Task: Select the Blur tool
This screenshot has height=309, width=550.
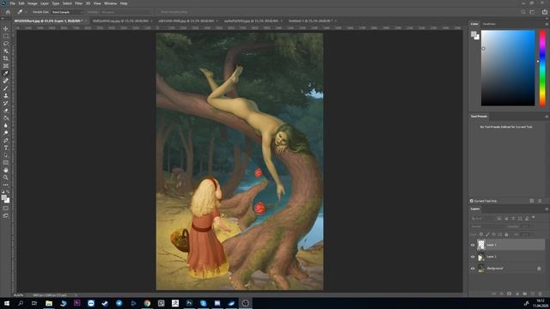Action: [x=6, y=125]
